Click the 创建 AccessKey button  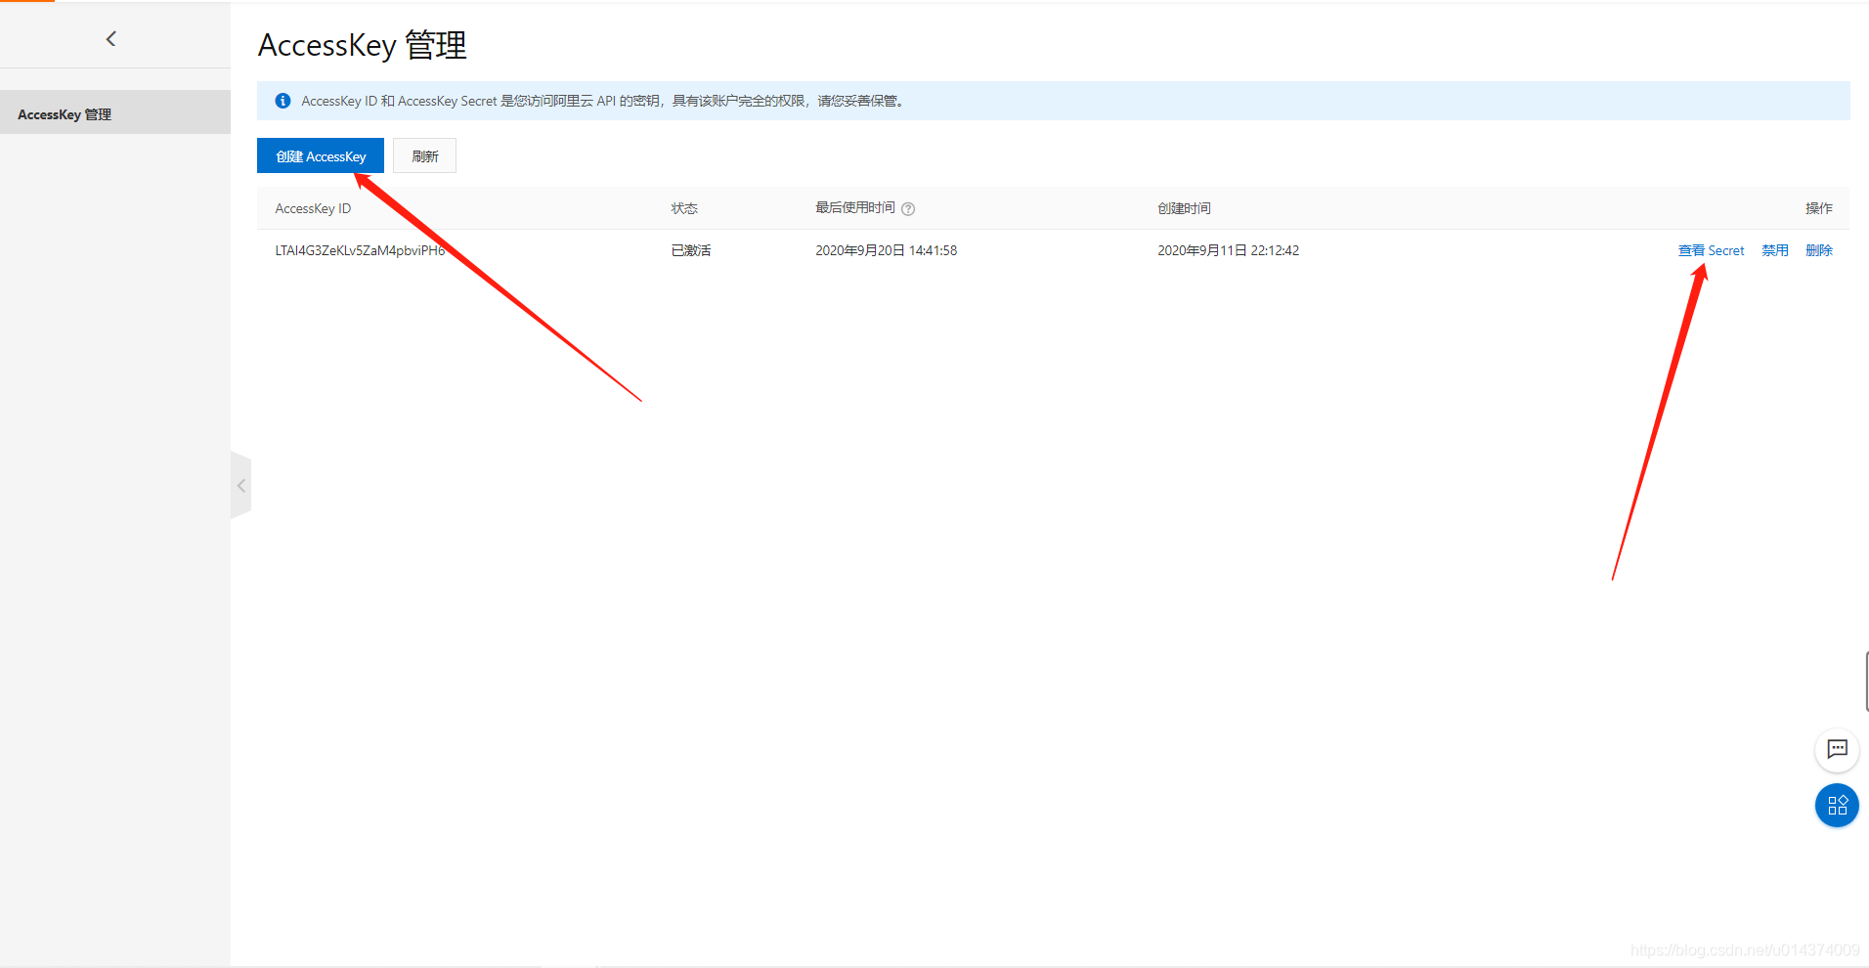[x=321, y=155]
